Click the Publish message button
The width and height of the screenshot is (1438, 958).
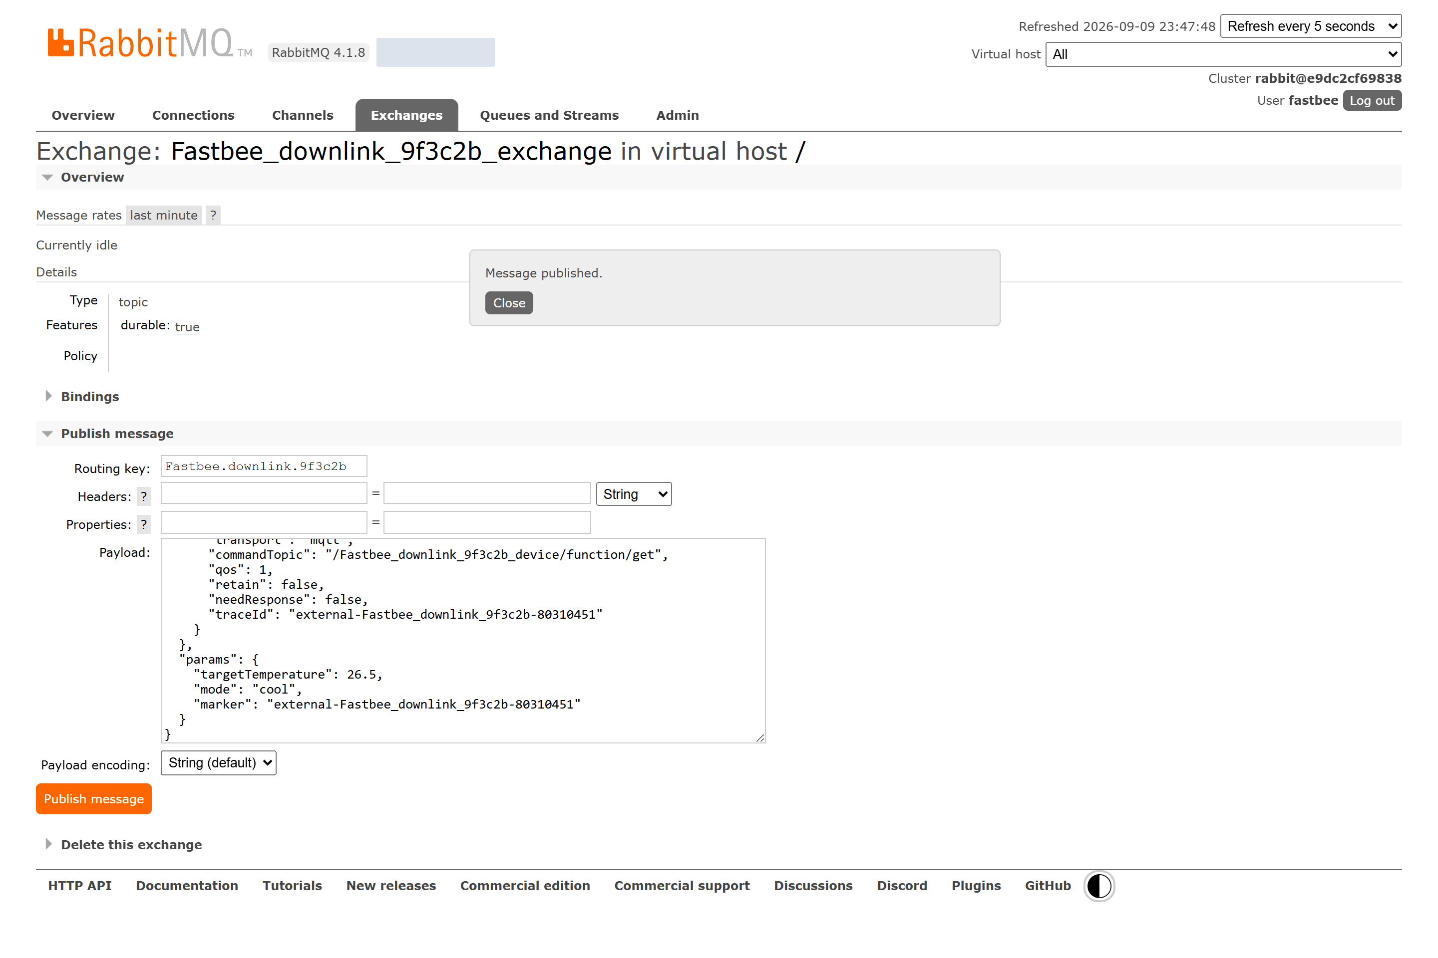(93, 798)
